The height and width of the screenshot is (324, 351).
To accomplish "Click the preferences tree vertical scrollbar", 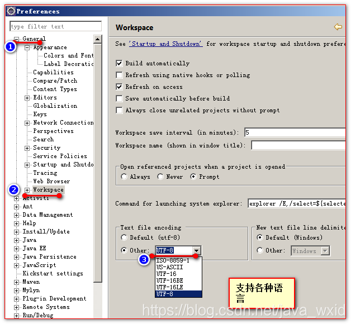I will (98, 163).
